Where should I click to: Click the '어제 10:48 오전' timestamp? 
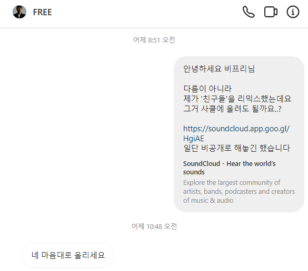(x=154, y=226)
